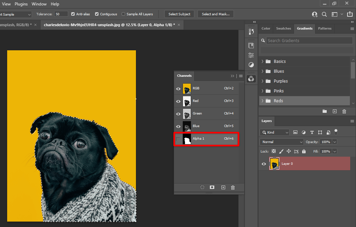Enable Sample All Layers checkbox

click(x=123, y=14)
